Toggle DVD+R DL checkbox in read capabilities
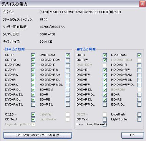This screenshot has width=146, height=141. [x=33, y=100]
